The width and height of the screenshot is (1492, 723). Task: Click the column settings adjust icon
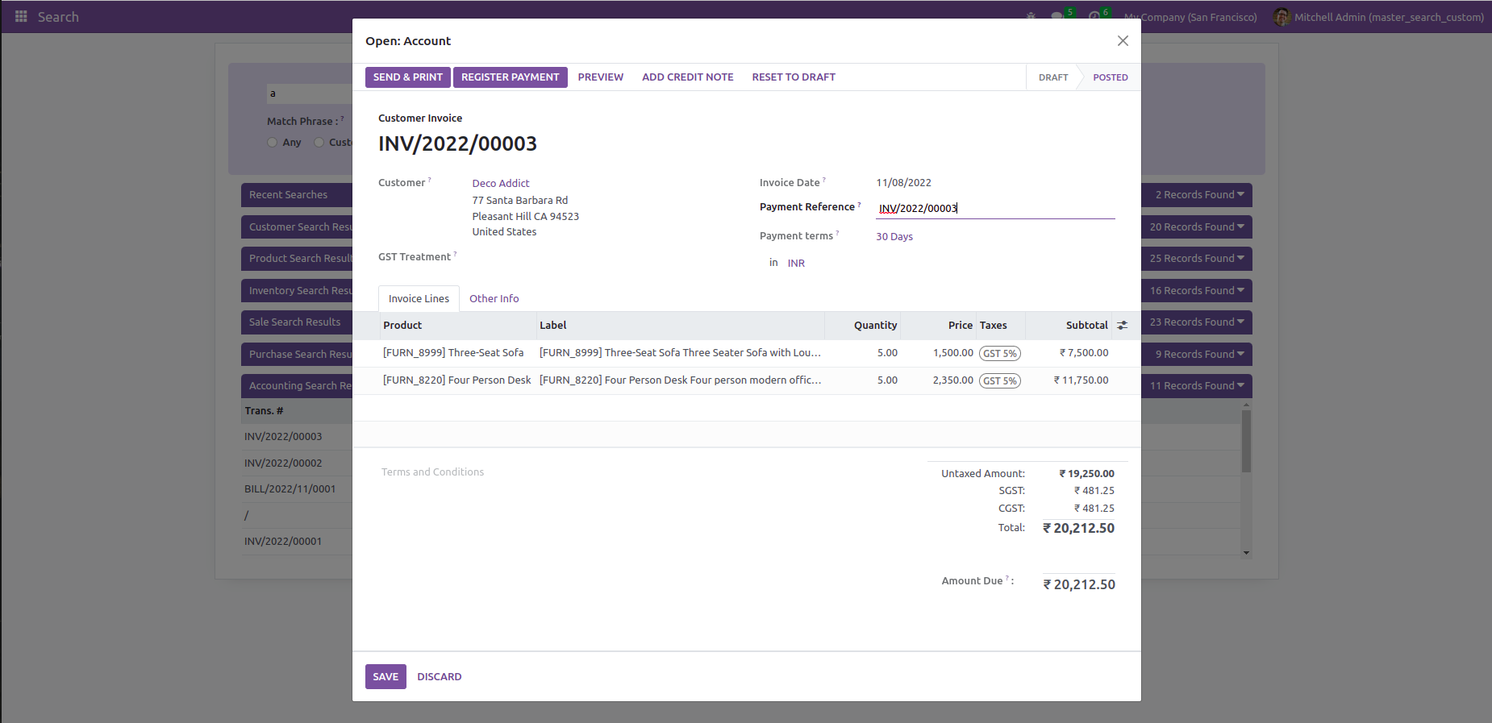(x=1122, y=326)
